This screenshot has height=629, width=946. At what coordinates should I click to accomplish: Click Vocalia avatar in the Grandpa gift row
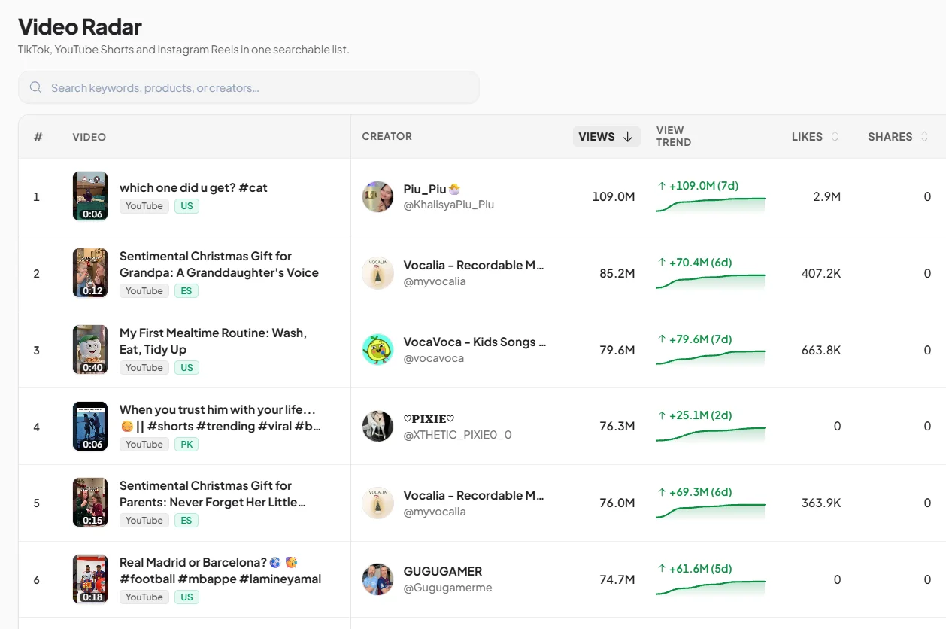377,273
